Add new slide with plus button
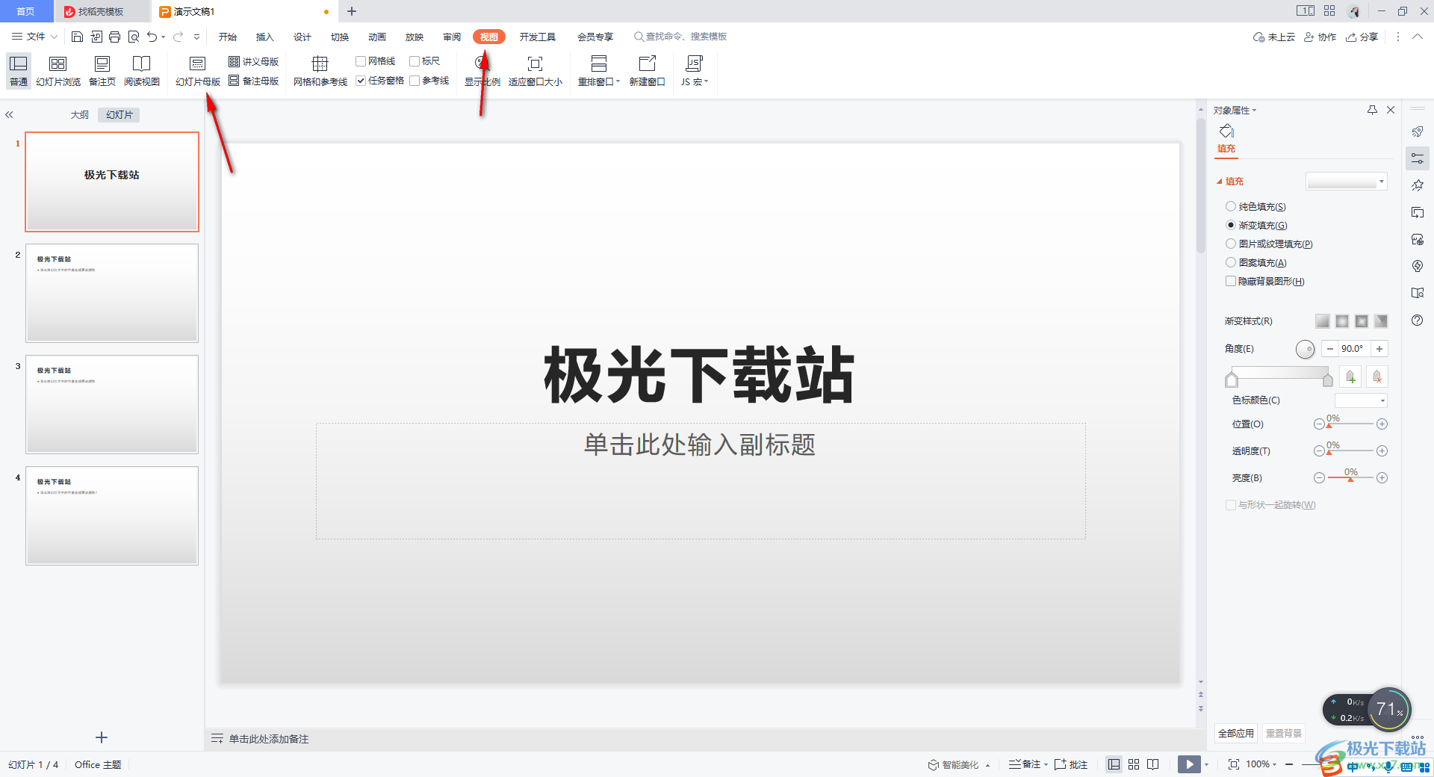 [102, 737]
